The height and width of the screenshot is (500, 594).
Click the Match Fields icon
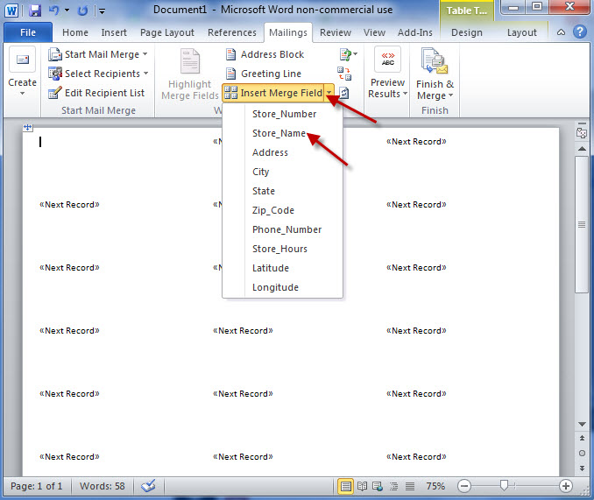pos(344,74)
